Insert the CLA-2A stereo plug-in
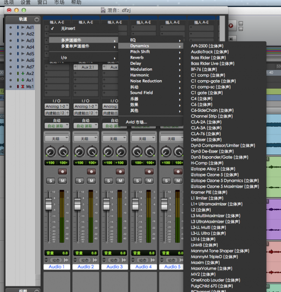The height and width of the screenshot is (292, 281). (206, 122)
